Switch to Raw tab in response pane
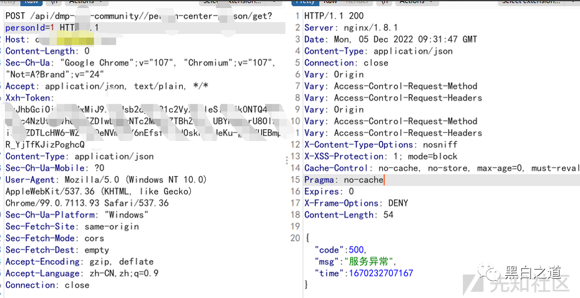The image size is (580, 298). click(x=330, y=2)
